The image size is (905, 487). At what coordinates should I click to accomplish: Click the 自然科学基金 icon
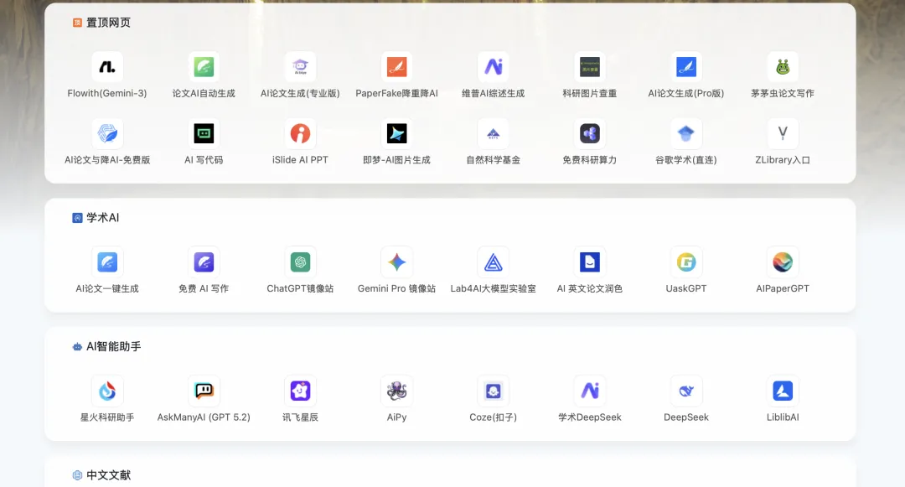(493, 134)
